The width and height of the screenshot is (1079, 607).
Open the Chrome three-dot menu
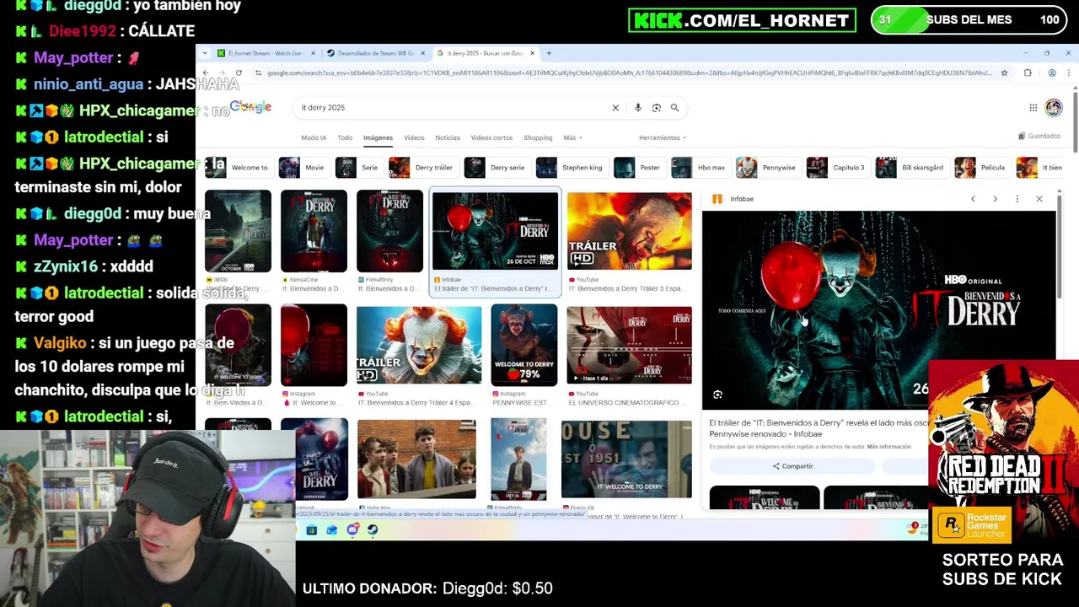pos(1069,73)
